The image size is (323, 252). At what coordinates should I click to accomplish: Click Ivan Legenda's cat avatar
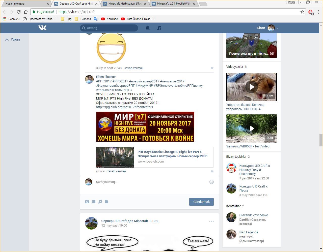[231, 234]
